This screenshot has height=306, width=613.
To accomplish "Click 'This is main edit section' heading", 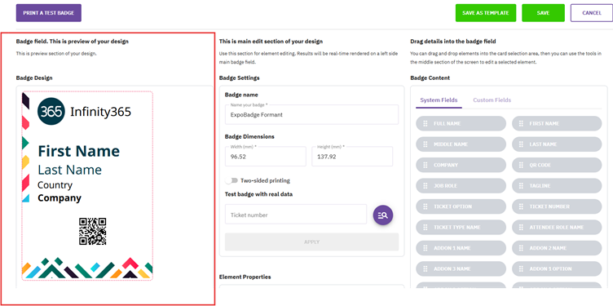I will 271,41.
